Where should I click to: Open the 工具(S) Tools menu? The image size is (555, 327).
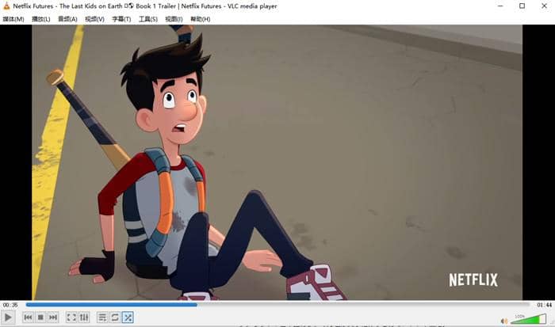pyautogui.click(x=148, y=19)
